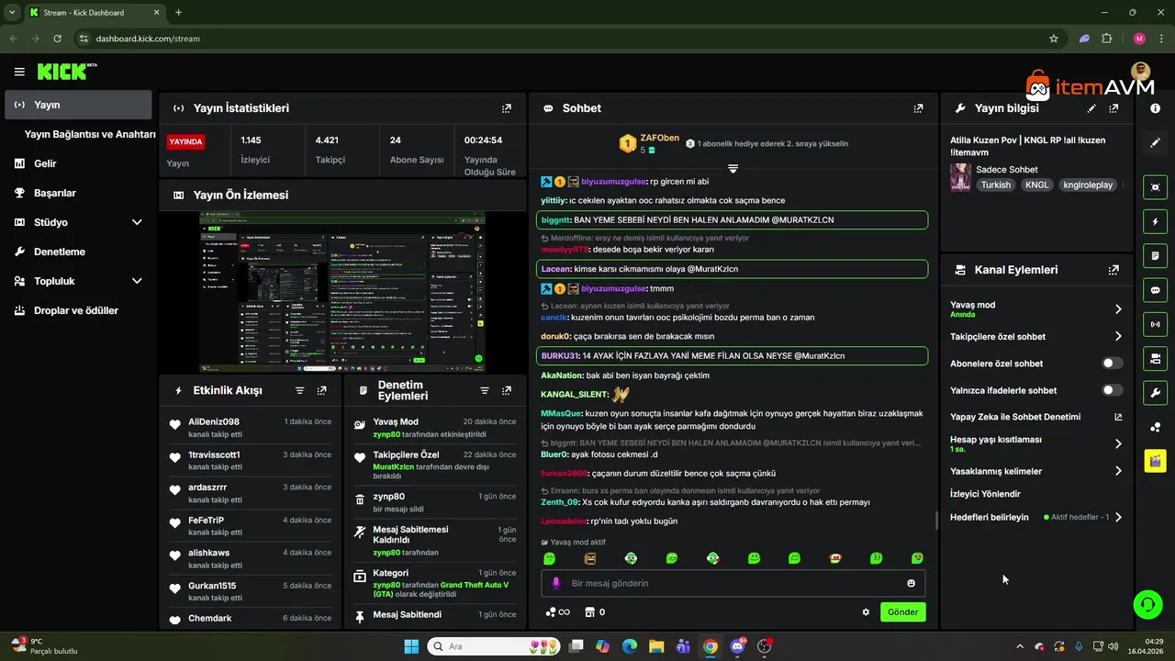Toggle the broadcast statistics widget icon in sidebar
Image resolution: width=1175 pixels, height=661 pixels.
pyautogui.click(x=1155, y=324)
